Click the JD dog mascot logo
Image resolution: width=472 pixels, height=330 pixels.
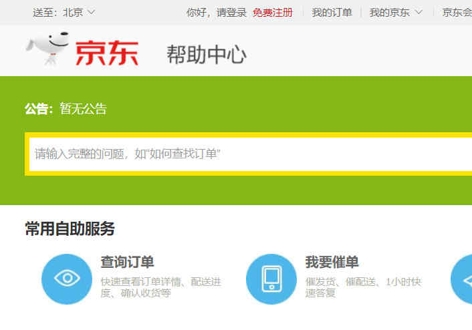[x=48, y=49]
